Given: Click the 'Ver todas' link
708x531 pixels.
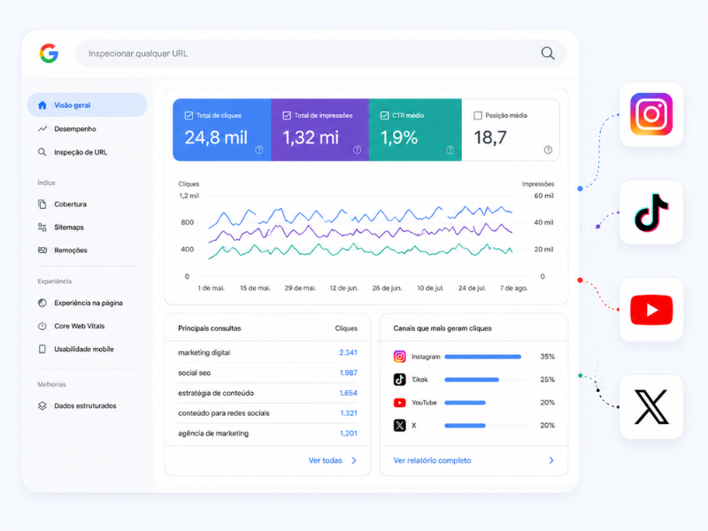Looking at the screenshot, I should 325,460.
